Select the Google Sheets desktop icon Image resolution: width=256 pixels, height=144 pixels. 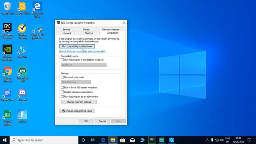coord(7,118)
